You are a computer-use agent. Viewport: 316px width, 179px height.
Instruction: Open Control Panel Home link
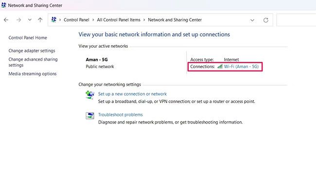tap(28, 37)
